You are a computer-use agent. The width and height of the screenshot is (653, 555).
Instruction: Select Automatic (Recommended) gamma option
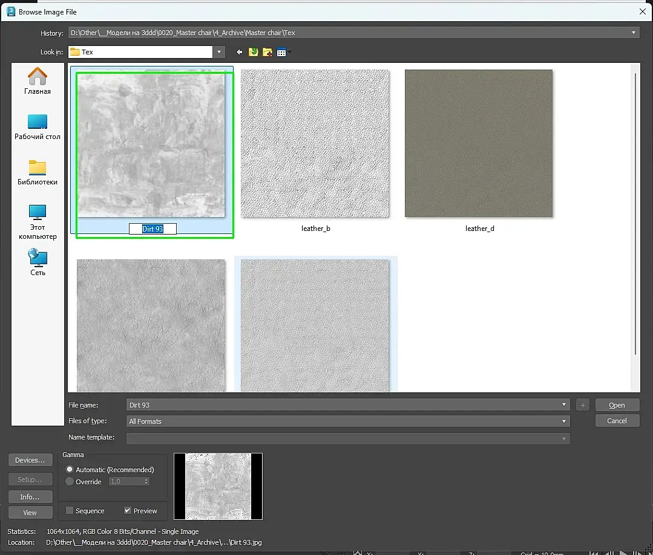pos(70,470)
